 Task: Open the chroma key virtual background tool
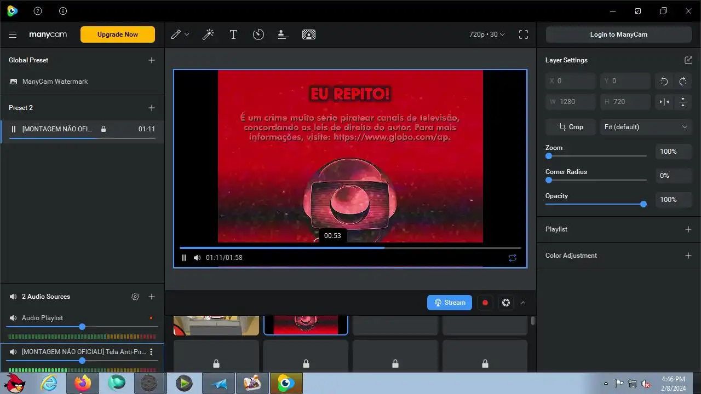(x=309, y=34)
